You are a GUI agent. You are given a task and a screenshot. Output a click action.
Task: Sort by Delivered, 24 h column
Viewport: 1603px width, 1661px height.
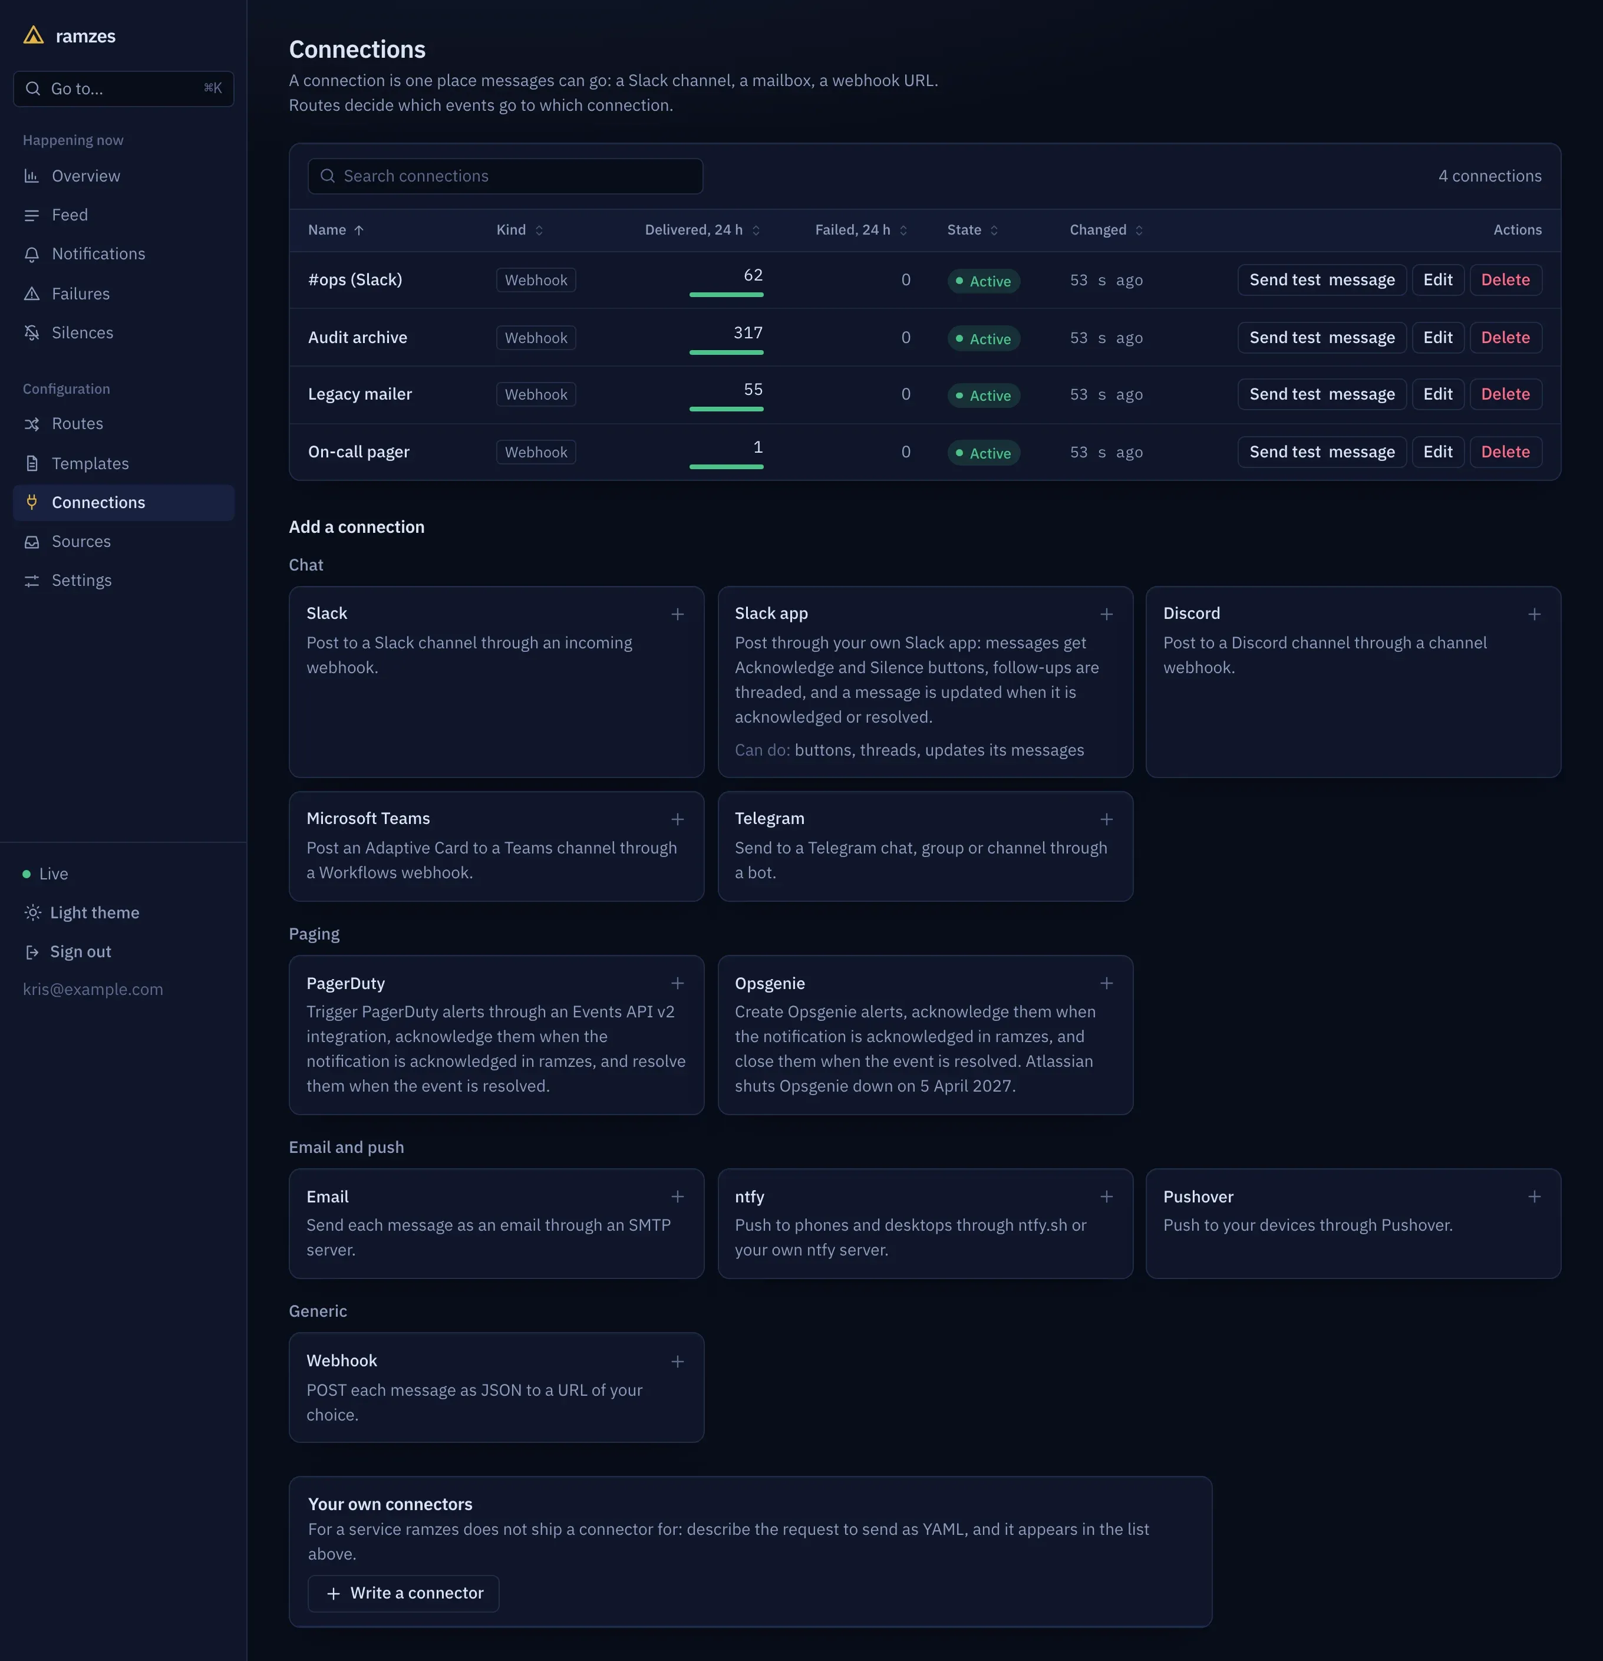coord(702,230)
